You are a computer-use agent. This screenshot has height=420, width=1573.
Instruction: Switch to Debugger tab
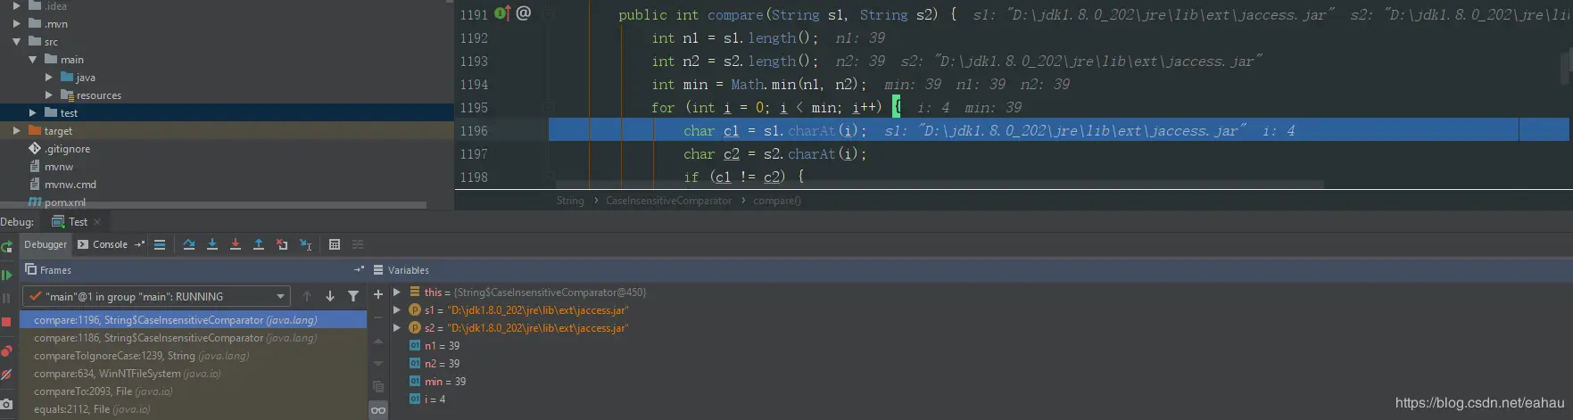pyautogui.click(x=45, y=244)
